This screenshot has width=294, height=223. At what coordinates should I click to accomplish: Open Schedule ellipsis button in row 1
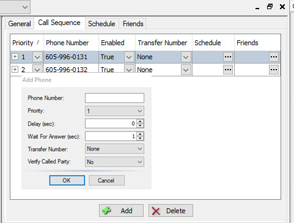(x=228, y=57)
